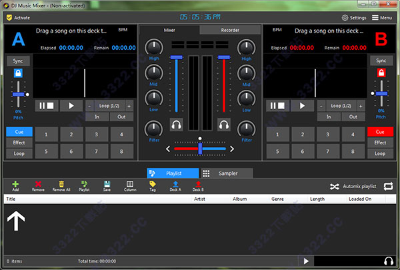Toggle Deck B headphone monitor

coord(224,125)
